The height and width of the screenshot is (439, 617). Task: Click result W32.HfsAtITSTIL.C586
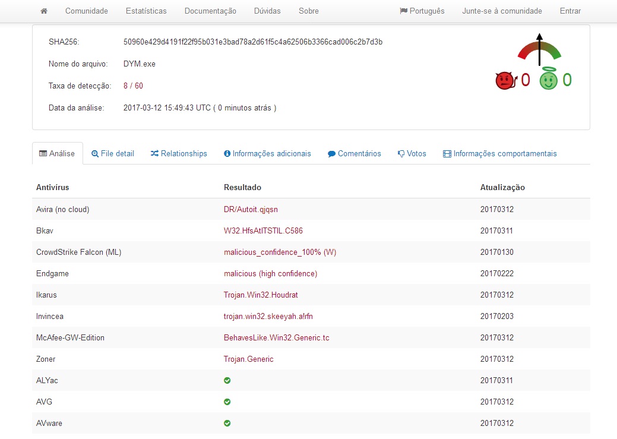[x=263, y=230]
